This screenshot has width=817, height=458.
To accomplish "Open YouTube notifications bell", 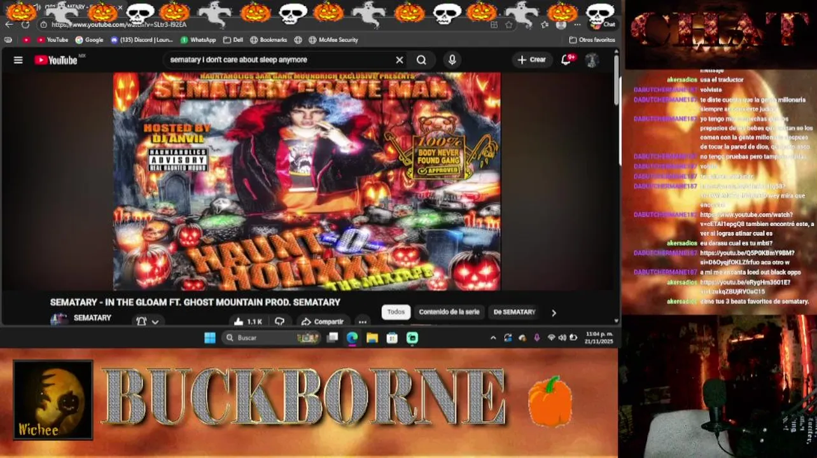I will click(566, 60).
